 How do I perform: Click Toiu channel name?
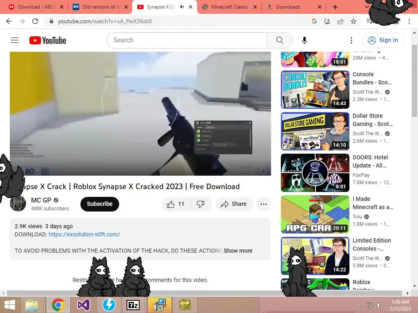point(357,217)
